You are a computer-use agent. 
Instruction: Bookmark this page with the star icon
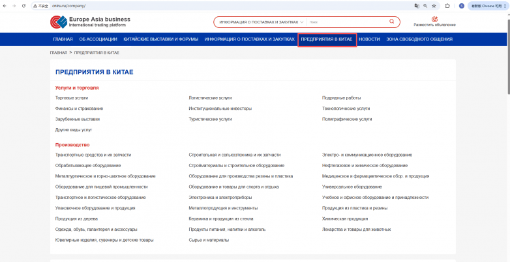[x=435, y=5]
